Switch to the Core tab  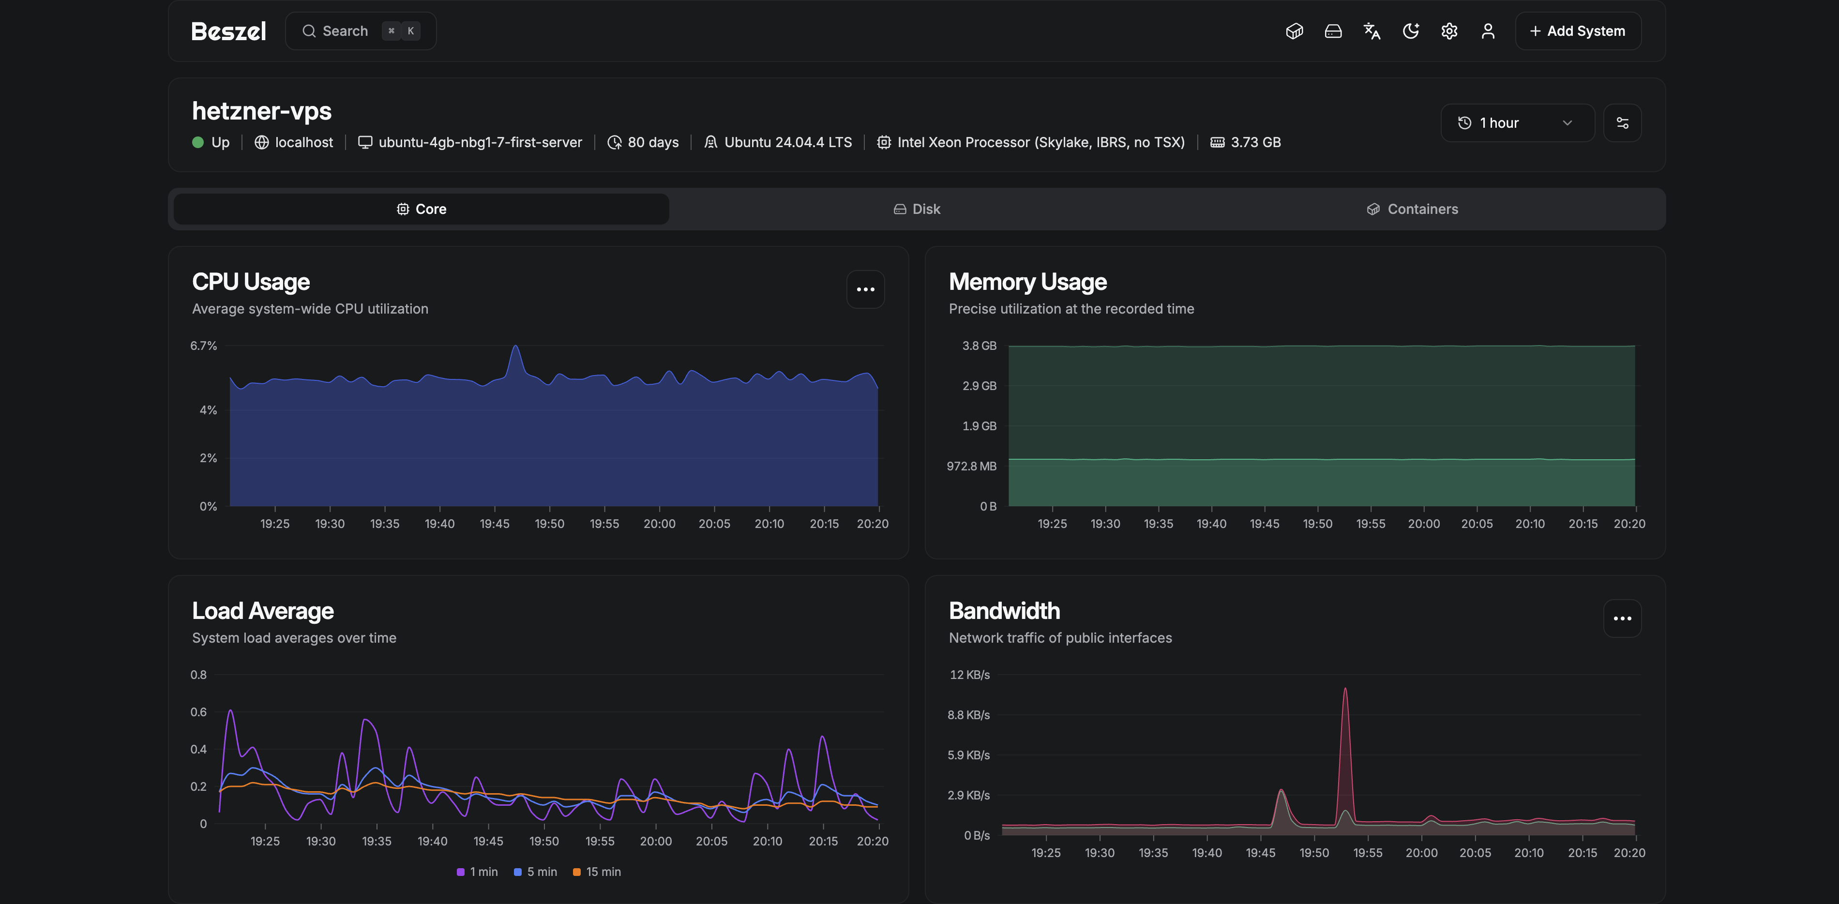point(421,209)
